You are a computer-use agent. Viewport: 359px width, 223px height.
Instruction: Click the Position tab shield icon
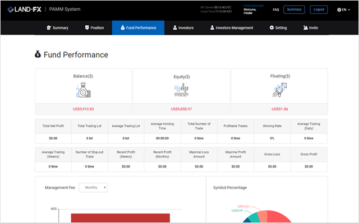tap(87, 27)
